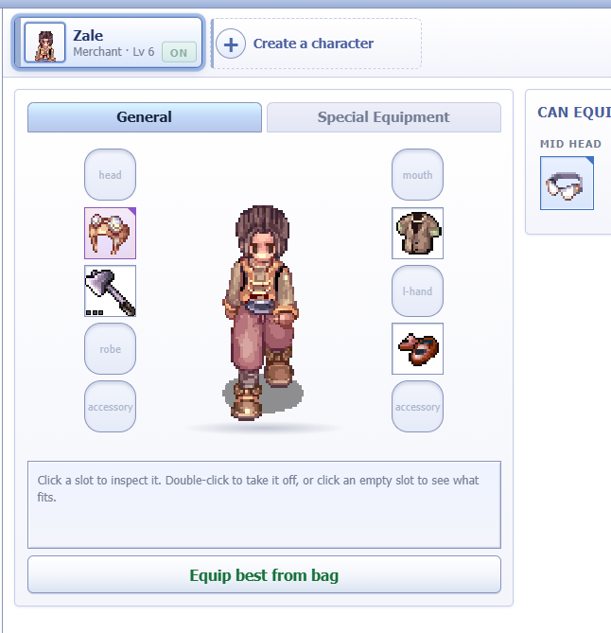
Task: Click the Create a character text
Action: click(x=313, y=44)
